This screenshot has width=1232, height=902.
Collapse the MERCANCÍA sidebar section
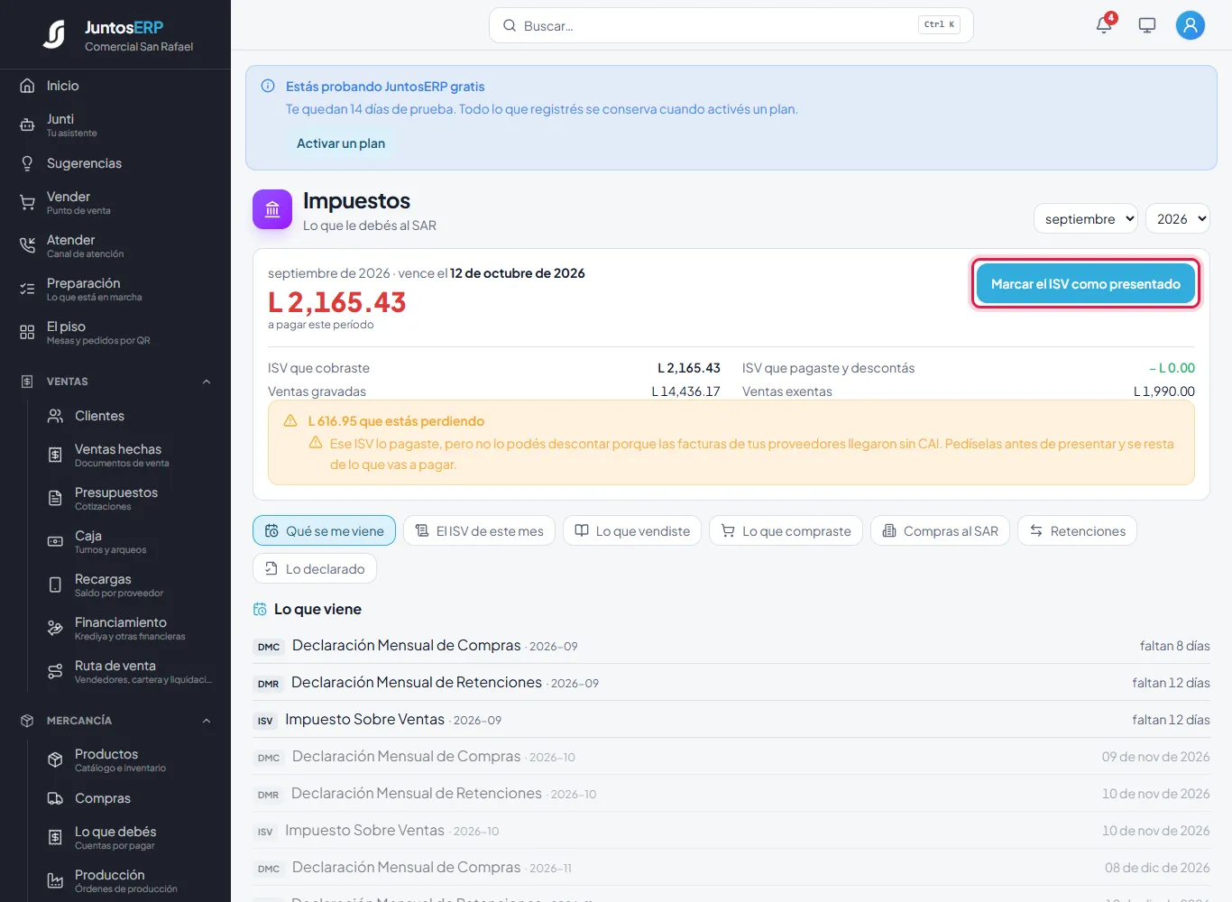tap(207, 721)
